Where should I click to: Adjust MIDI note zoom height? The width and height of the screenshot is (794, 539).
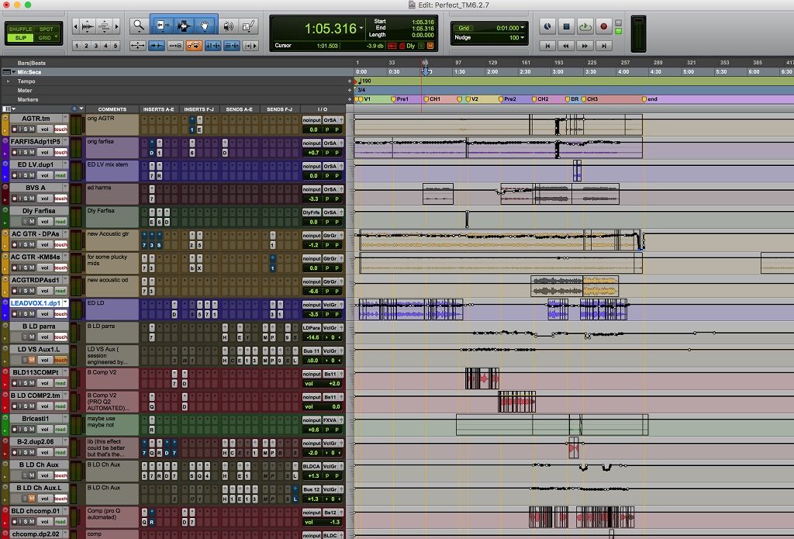point(104,26)
